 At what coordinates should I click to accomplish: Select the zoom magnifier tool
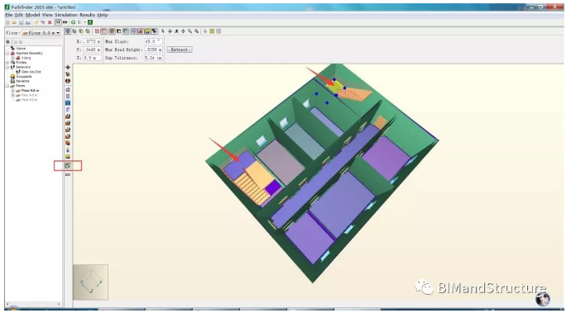point(190,31)
